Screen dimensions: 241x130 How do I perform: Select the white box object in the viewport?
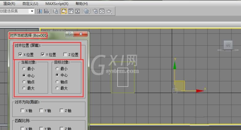click(123, 77)
